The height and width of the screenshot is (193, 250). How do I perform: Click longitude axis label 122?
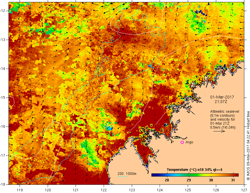104,190
